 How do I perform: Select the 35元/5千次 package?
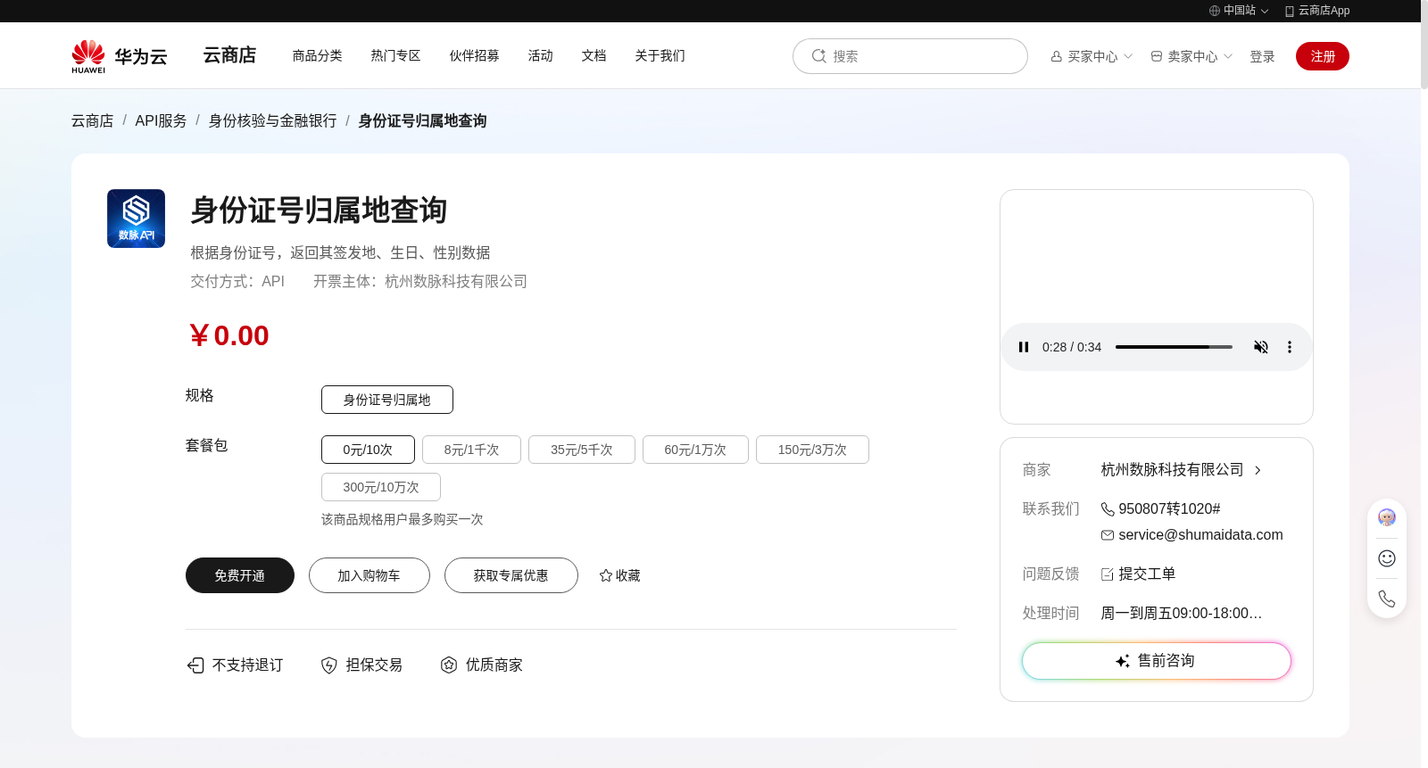(582, 450)
